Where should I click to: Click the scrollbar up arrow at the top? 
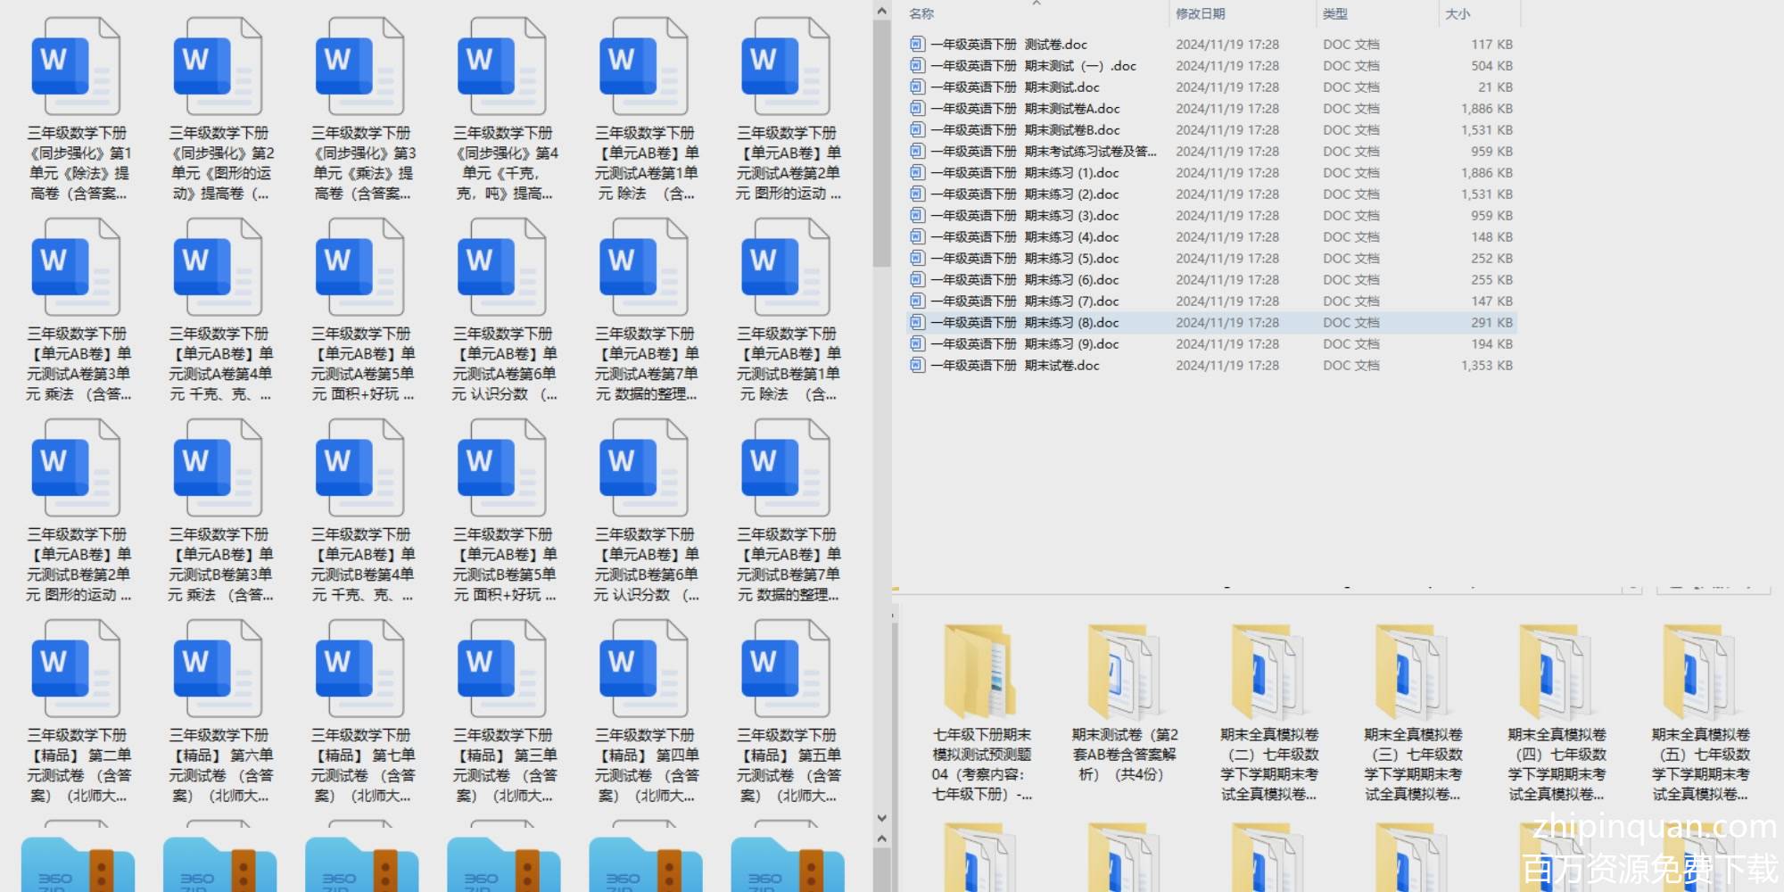pos(881,11)
